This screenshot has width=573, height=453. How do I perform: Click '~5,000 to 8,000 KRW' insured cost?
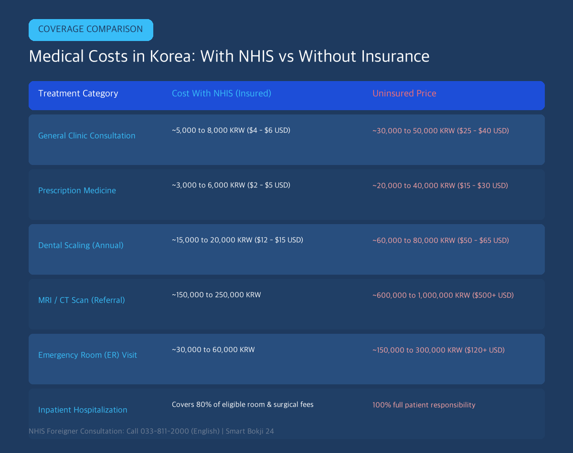[231, 130]
